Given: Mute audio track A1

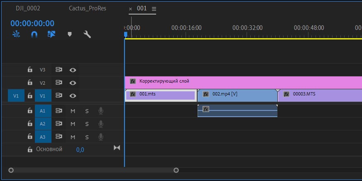Looking at the screenshot, I should click(73, 111).
